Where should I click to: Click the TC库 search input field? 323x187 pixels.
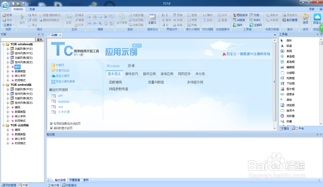point(18,39)
